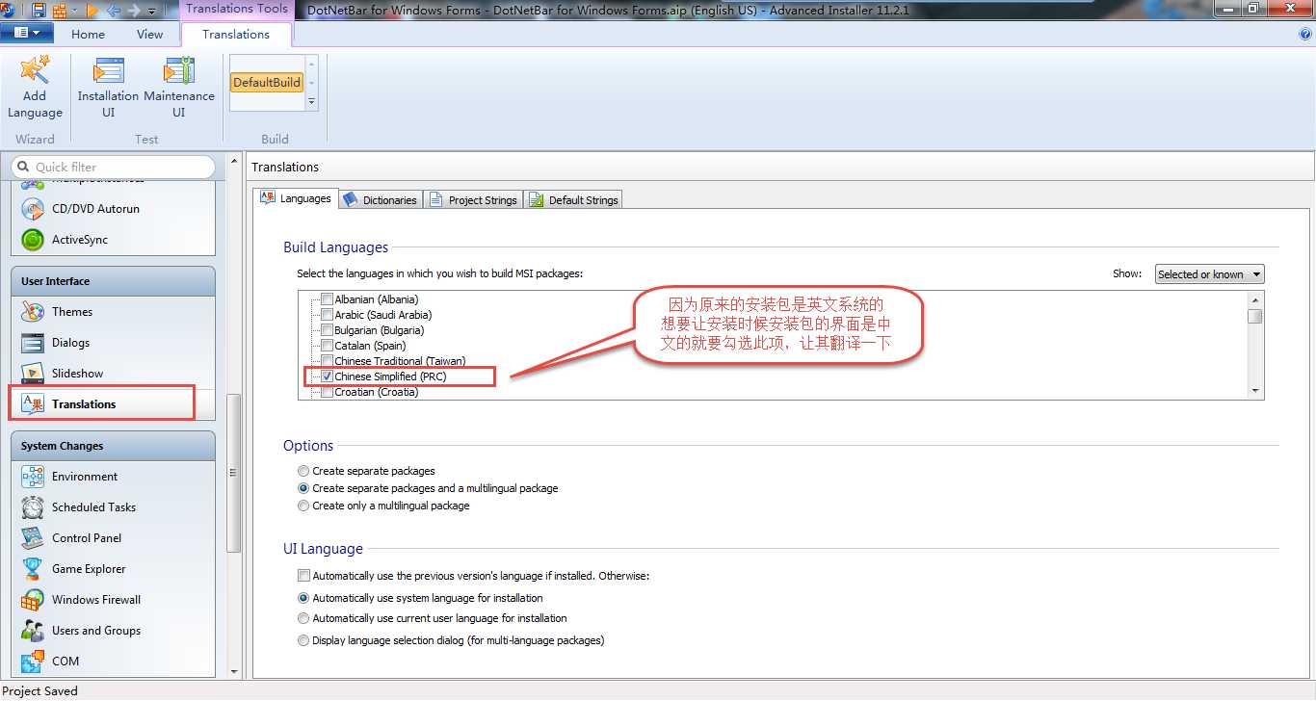Open build icon dropdown arrow
The image size is (1316, 701).
[x=74, y=12]
